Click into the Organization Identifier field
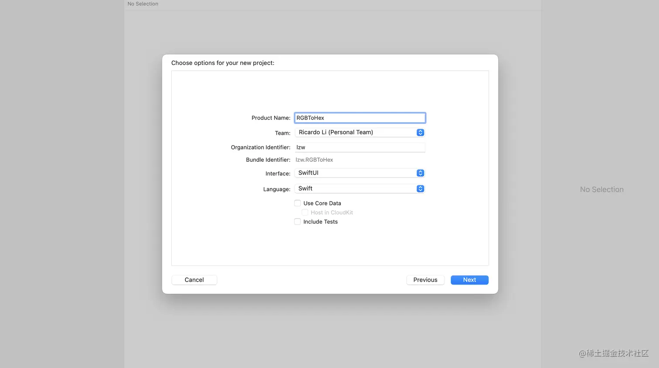This screenshot has height=368, width=659. tap(360, 147)
